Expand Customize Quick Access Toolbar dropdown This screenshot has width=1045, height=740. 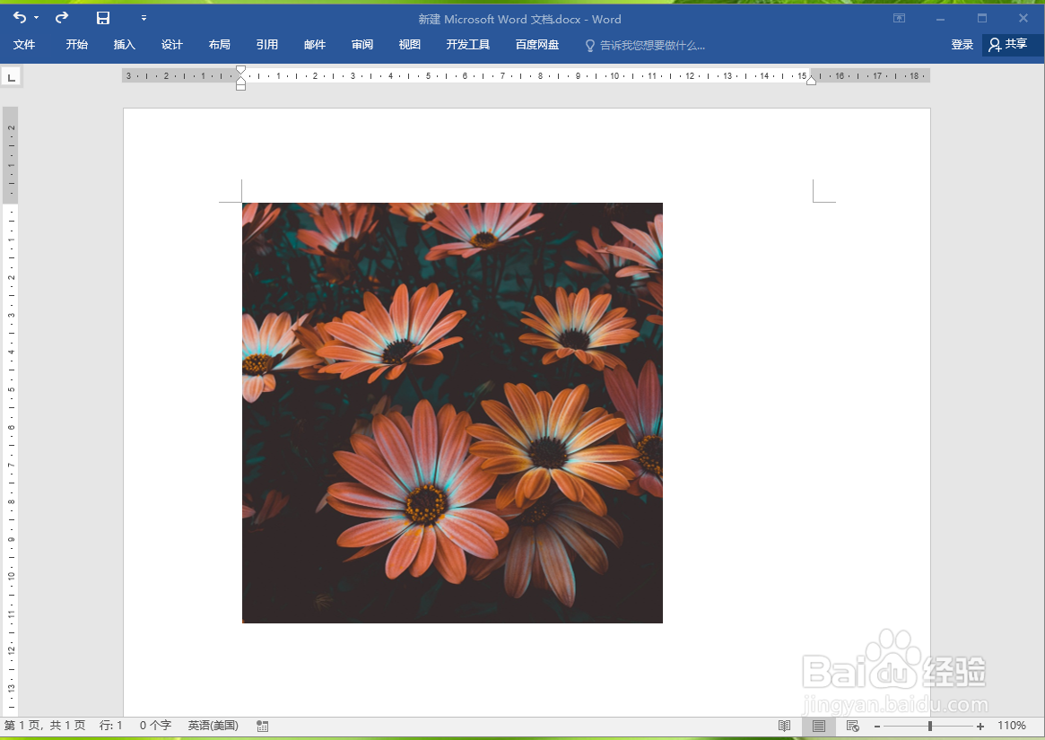tap(144, 18)
